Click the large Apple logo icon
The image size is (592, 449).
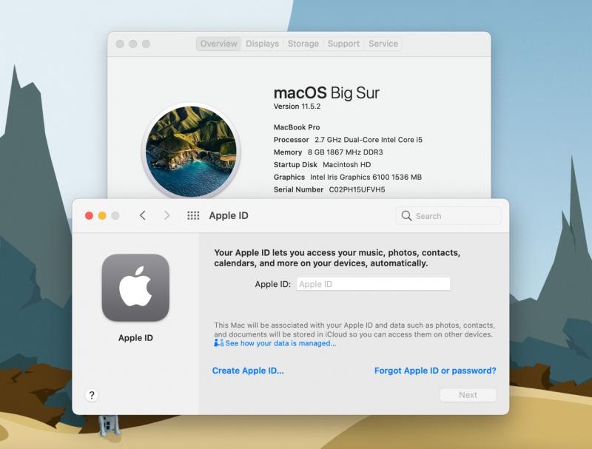tap(135, 288)
